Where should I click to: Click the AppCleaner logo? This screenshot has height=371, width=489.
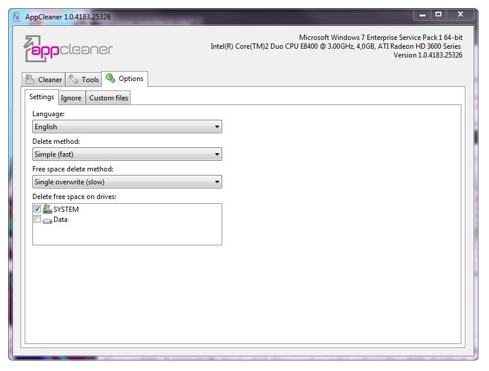tap(68, 49)
